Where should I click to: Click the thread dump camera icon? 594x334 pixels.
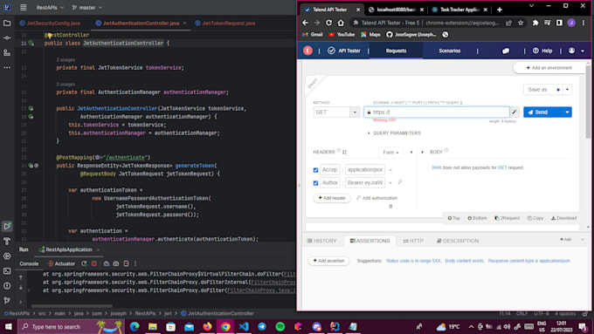(116, 263)
